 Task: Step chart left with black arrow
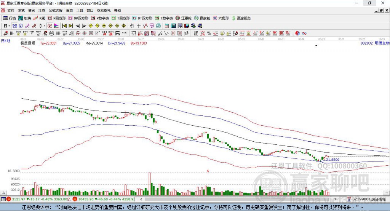(x=78, y=26)
